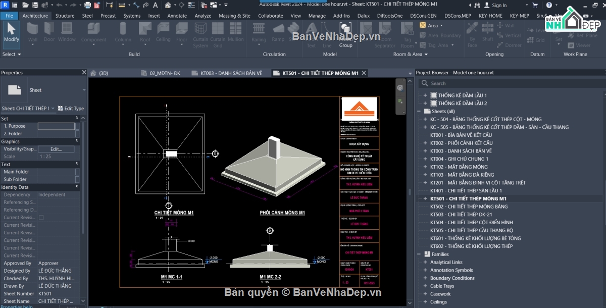Click the Thin Lines icon
Screen dimensions: 606x308
tap(191, 5)
